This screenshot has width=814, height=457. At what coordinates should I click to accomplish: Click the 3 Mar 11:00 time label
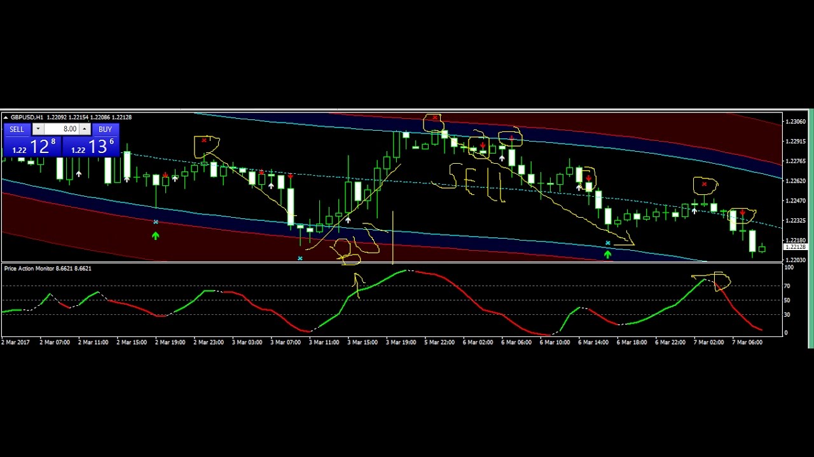click(324, 342)
